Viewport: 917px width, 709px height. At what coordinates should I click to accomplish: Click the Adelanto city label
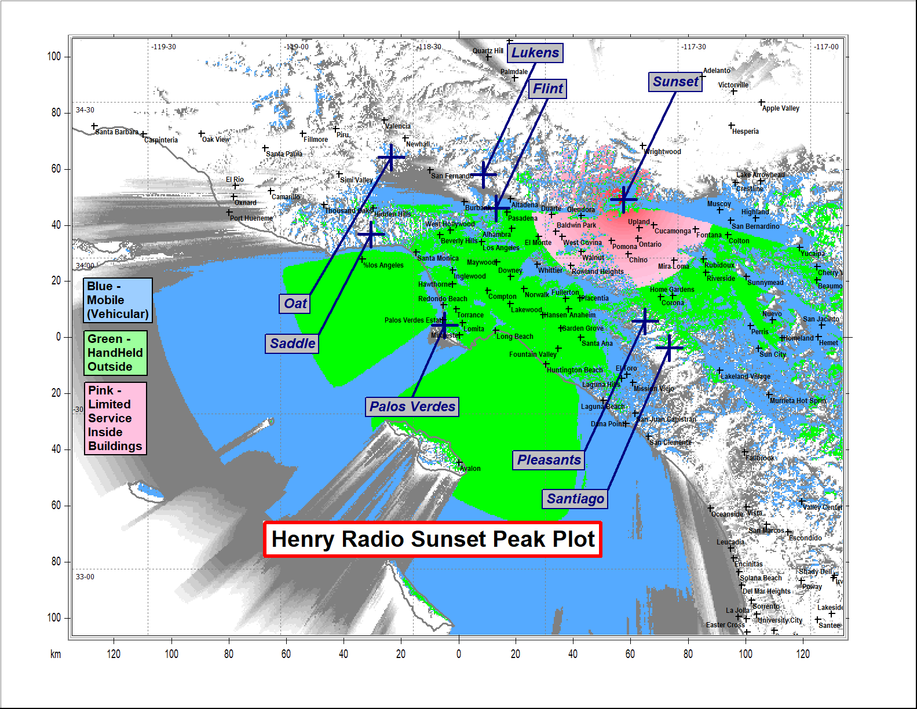click(717, 71)
